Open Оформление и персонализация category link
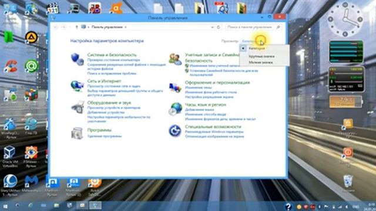The height and width of the screenshot is (211, 376). tap(217, 83)
